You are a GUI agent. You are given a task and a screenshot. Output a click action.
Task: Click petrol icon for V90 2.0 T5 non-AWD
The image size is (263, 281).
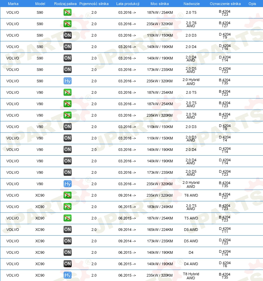67,92
